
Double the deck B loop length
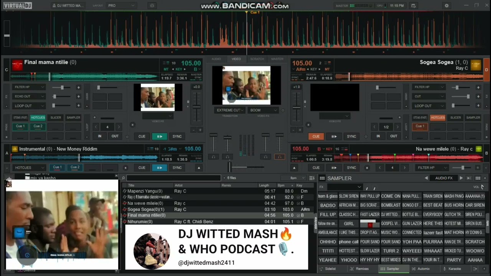[x=404, y=168]
